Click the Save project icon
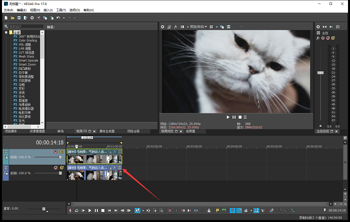 pyautogui.click(x=19, y=18)
